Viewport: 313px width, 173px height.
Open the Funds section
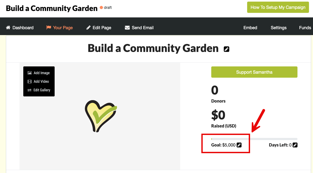[305, 28]
